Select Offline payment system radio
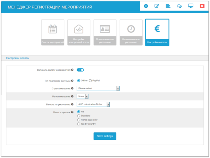The height and width of the screenshot is (158, 210). (79, 81)
